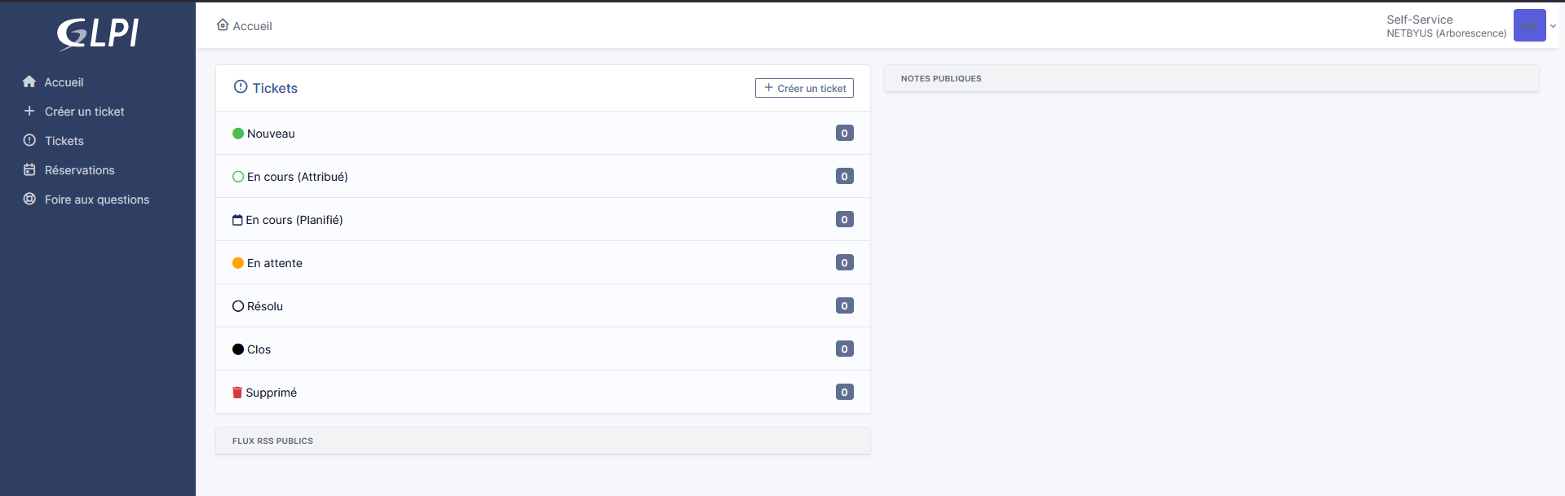This screenshot has height=496, width=1565.
Task: Open the Nouveau tickets list
Action: [x=271, y=134]
